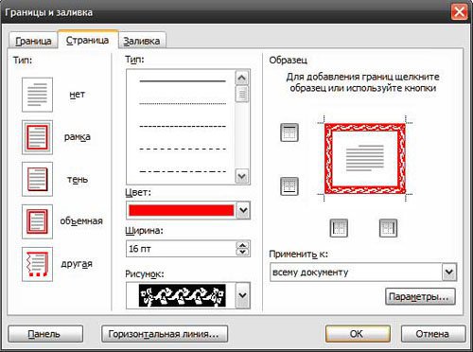The image size is (473, 352).
Task: Click 'всему документу' combo box field
Action: click(x=363, y=272)
